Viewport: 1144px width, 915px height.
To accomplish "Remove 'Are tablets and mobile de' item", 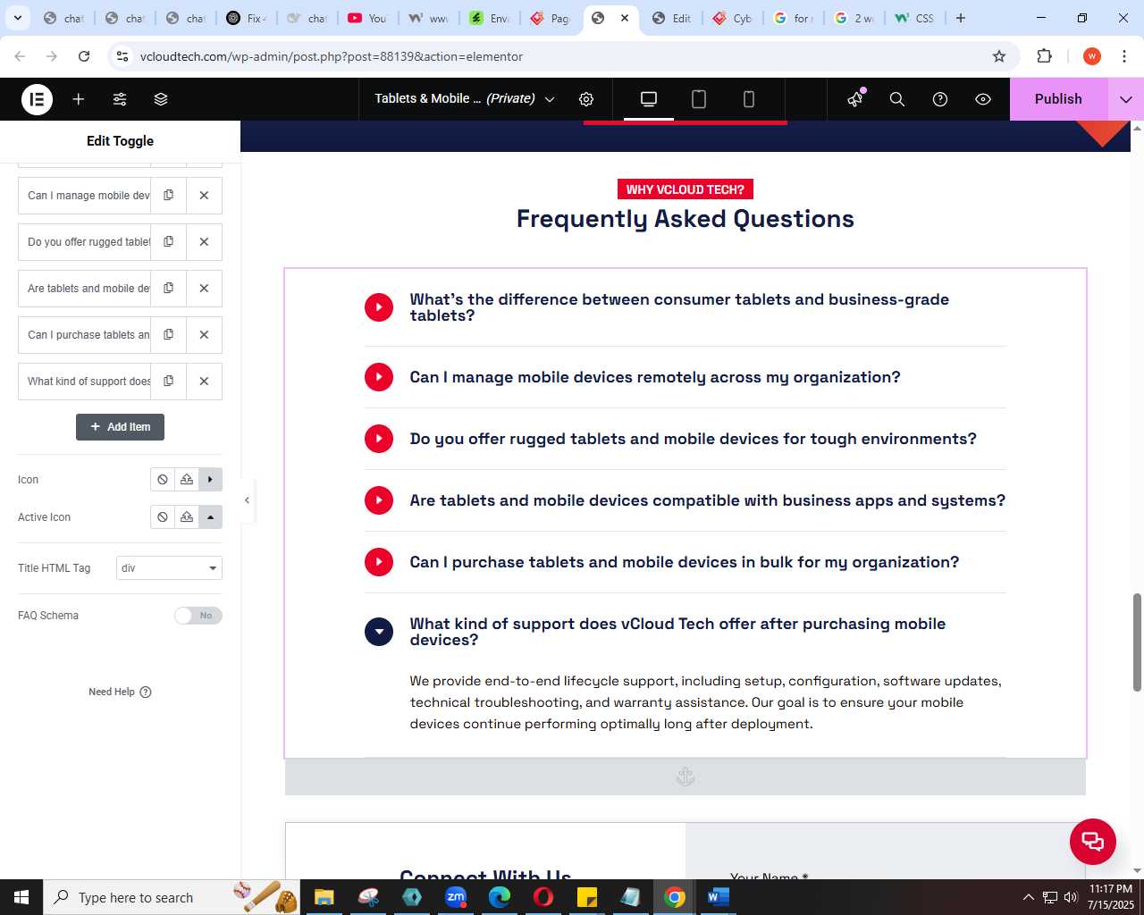I will coord(204,288).
